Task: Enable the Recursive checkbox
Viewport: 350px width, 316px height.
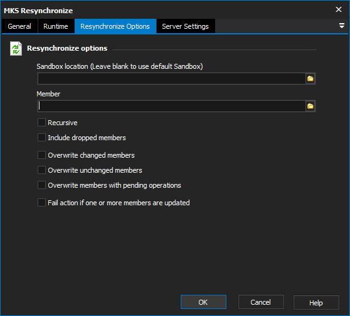Action: [42, 123]
